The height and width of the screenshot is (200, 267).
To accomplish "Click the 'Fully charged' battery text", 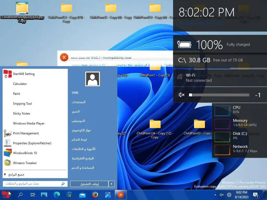I will (x=238, y=45).
